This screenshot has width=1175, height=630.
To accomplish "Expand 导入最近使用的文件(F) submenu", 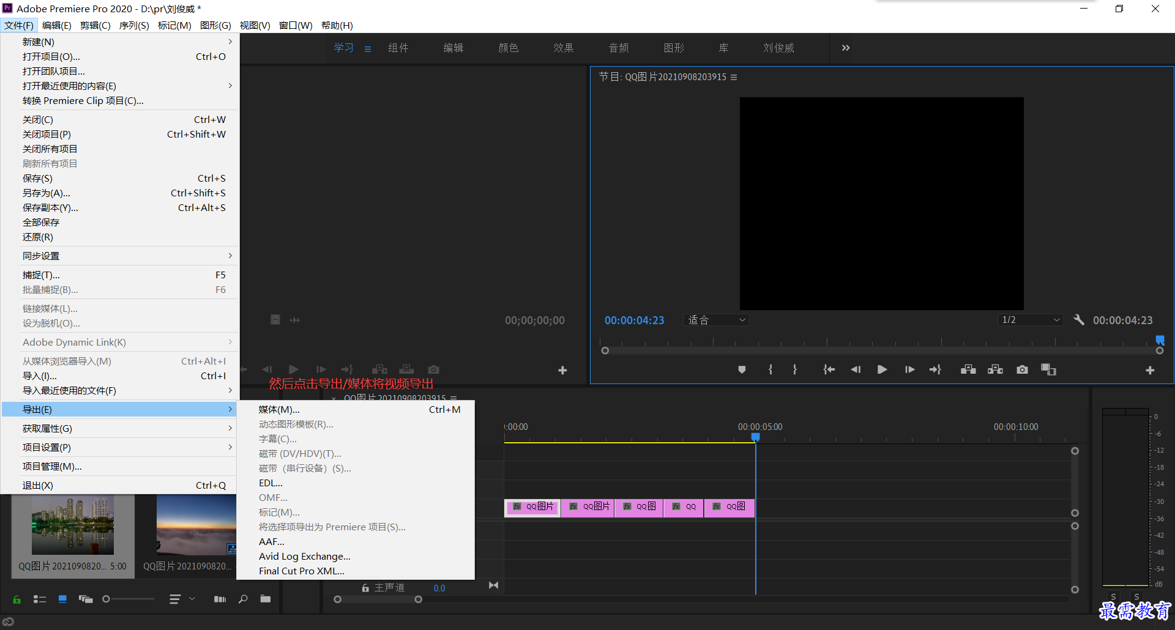I will [119, 390].
